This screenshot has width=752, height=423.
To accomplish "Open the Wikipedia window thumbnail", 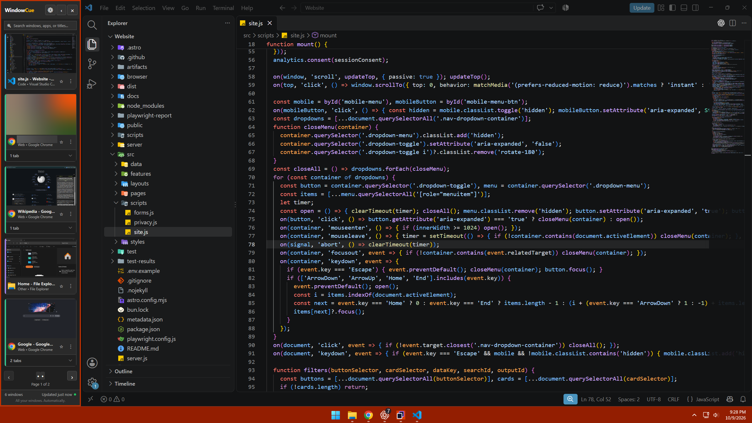I will [x=41, y=186].
